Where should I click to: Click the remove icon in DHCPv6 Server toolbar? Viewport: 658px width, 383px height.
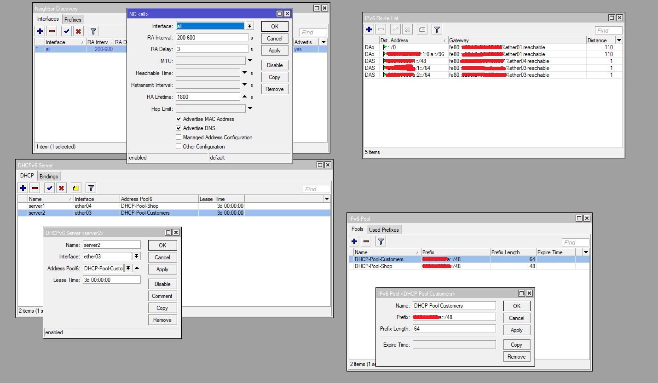tap(35, 188)
